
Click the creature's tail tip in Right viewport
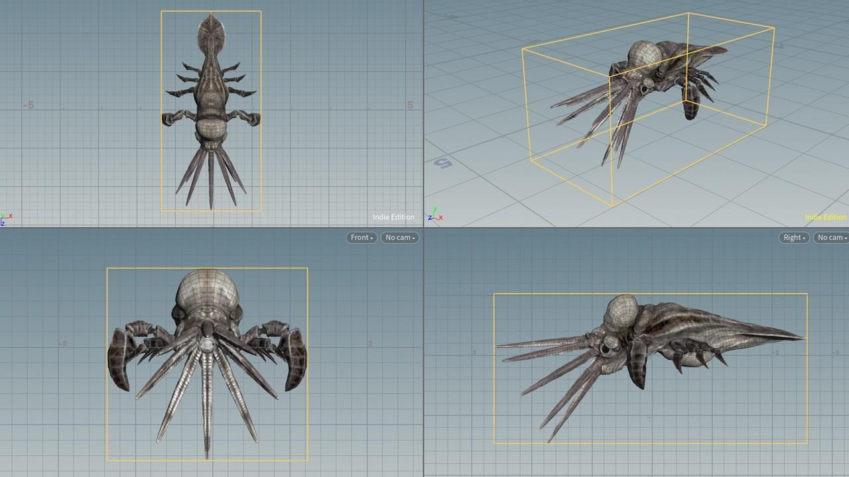point(799,338)
